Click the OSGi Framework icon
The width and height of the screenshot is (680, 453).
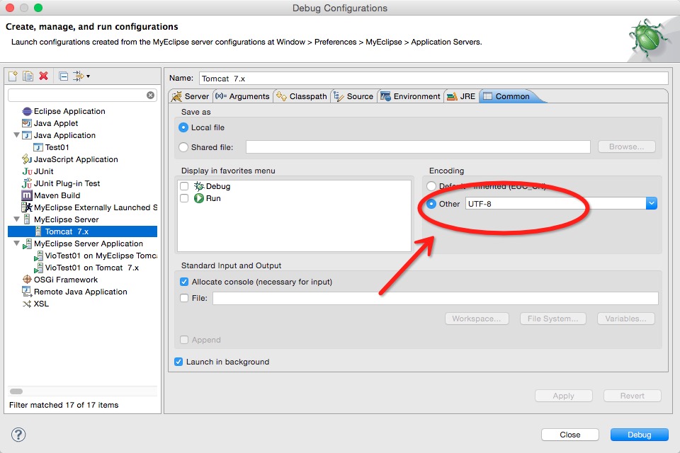pos(27,280)
